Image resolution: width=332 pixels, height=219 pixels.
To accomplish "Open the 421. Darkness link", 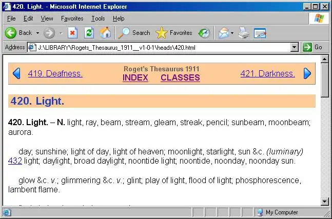I will [x=268, y=74].
